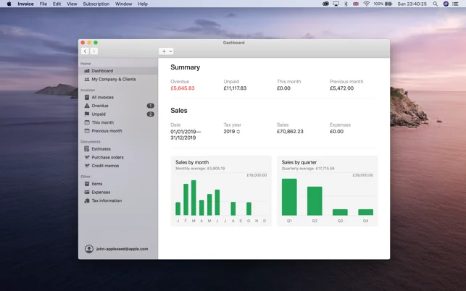Click the Tax information icon

click(x=87, y=201)
